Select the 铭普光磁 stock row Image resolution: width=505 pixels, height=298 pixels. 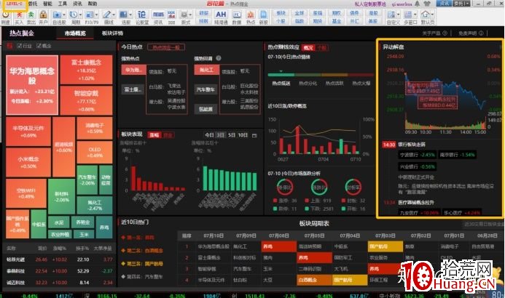(x=59, y=259)
